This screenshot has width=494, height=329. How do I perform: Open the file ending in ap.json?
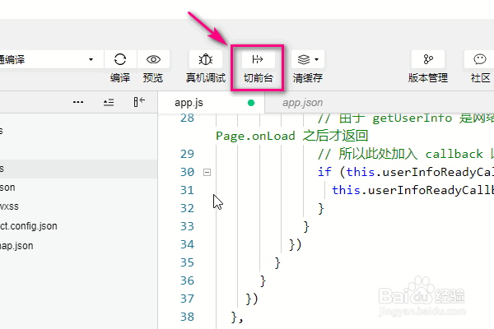point(16,246)
